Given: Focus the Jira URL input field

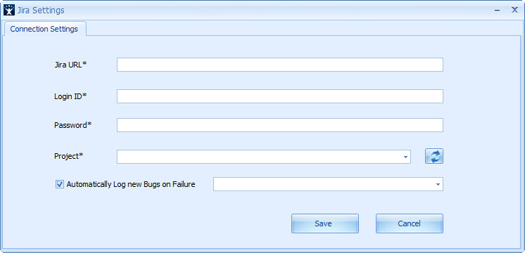Looking at the screenshot, I should click(x=280, y=65).
